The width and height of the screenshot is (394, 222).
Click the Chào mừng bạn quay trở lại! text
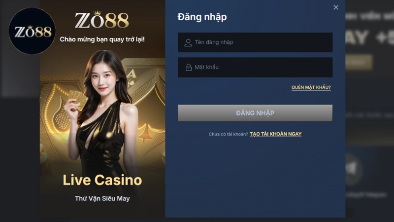pyautogui.click(x=102, y=39)
